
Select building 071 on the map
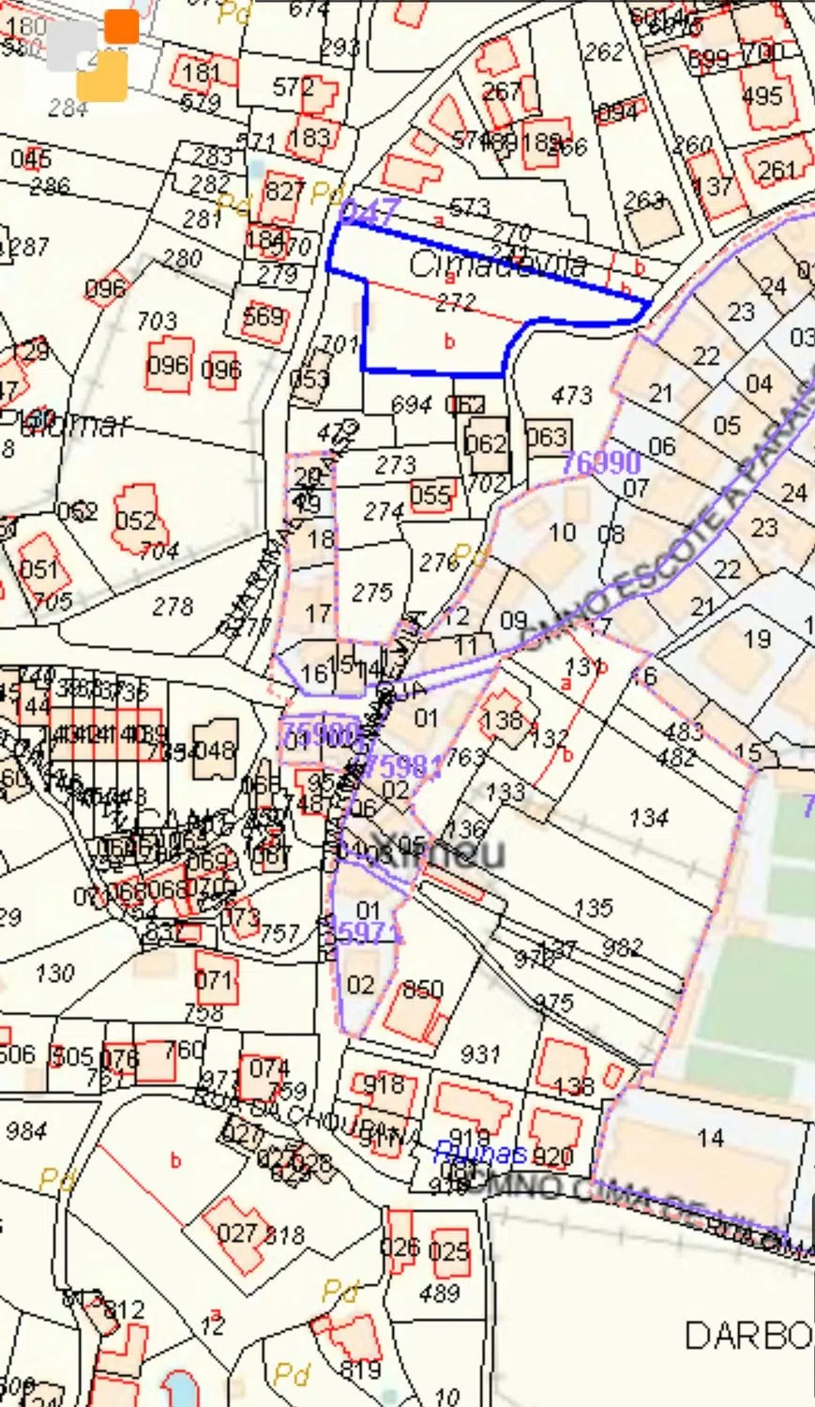point(215,981)
